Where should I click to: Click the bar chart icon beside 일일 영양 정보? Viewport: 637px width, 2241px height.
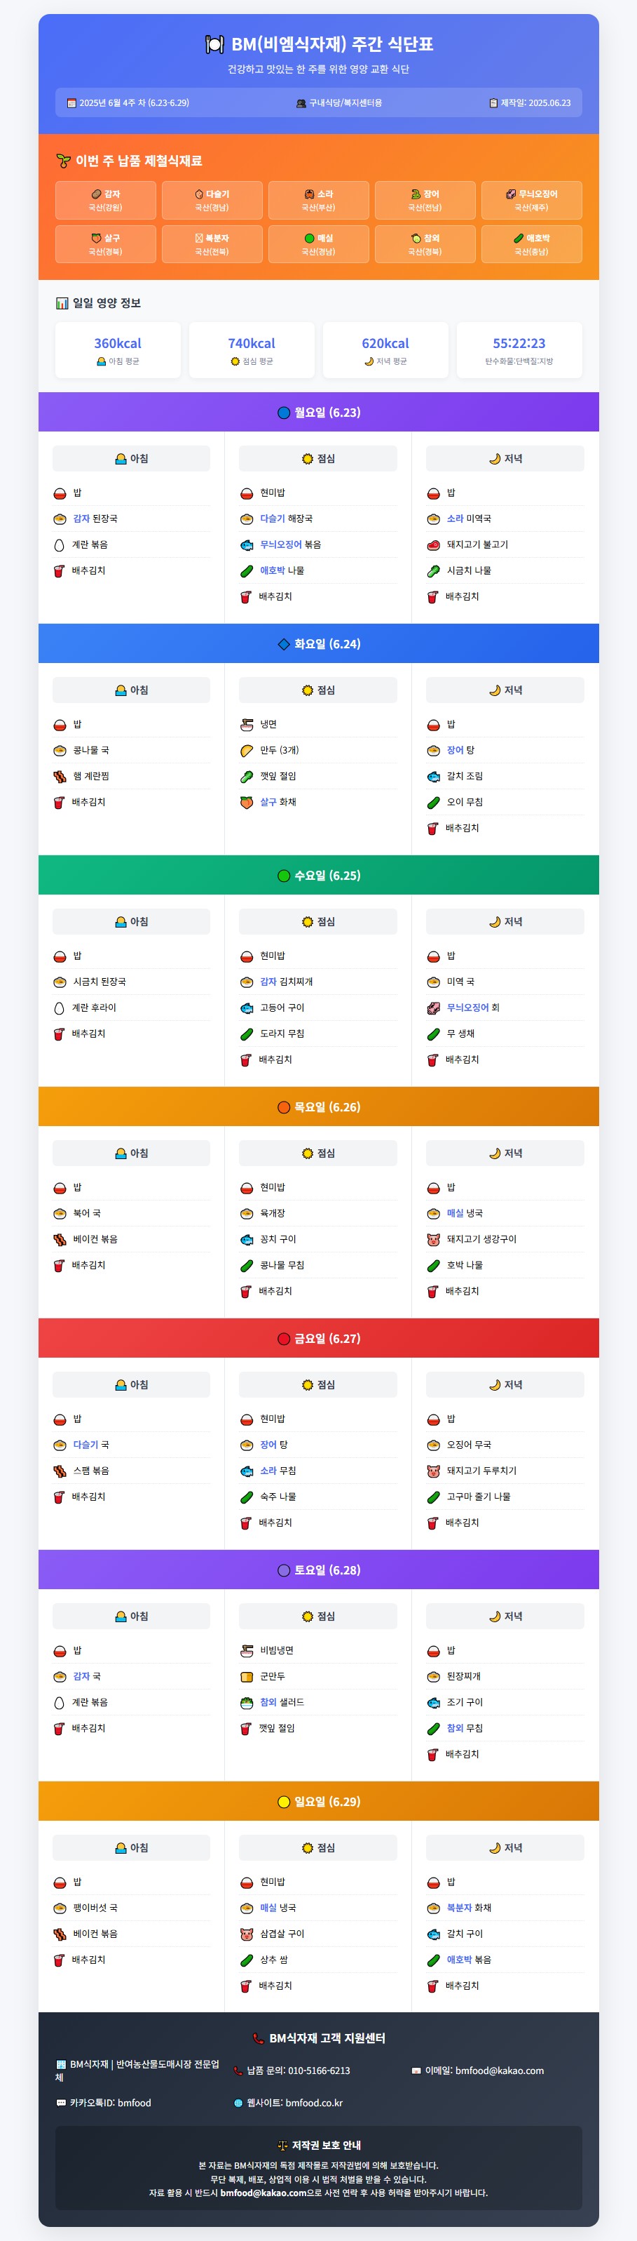[62, 304]
